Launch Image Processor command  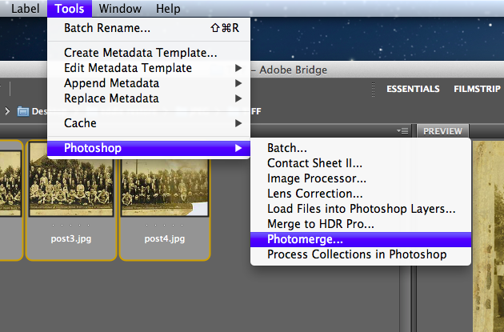(x=361, y=178)
